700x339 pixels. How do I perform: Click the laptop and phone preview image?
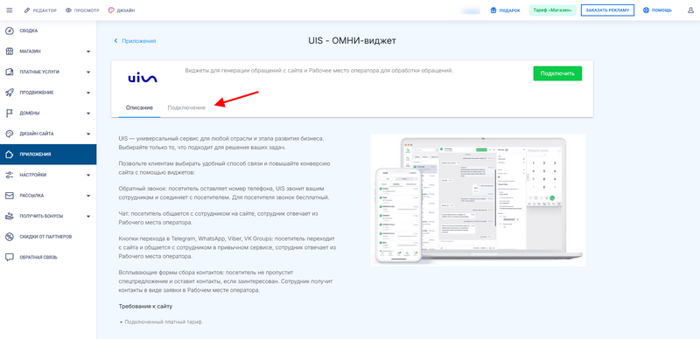pos(478,200)
